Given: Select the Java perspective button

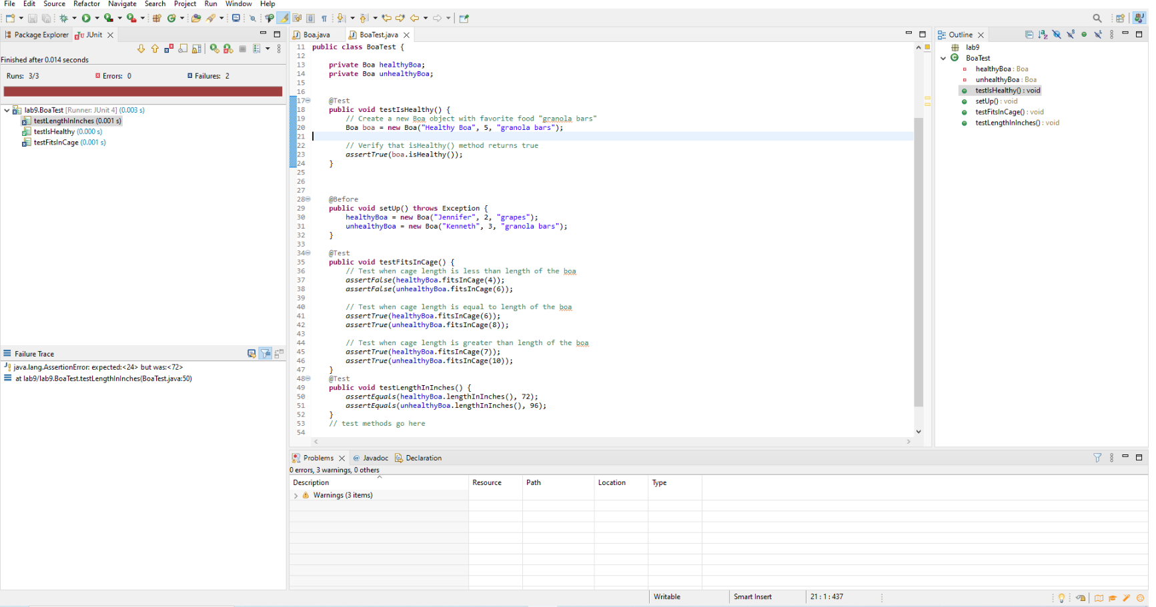Looking at the screenshot, I should 1139,18.
